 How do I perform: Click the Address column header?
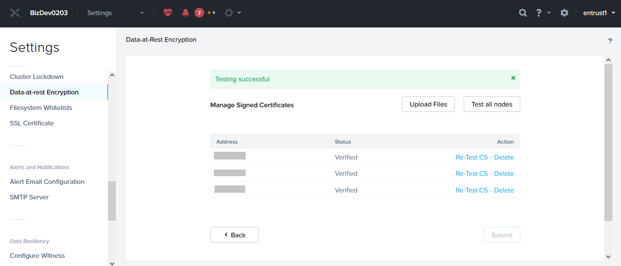tap(227, 142)
